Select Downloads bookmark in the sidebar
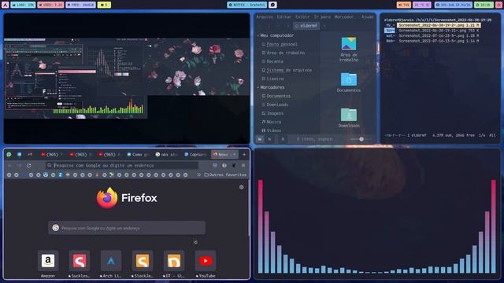 pyautogui.click(x=275, y=105)
